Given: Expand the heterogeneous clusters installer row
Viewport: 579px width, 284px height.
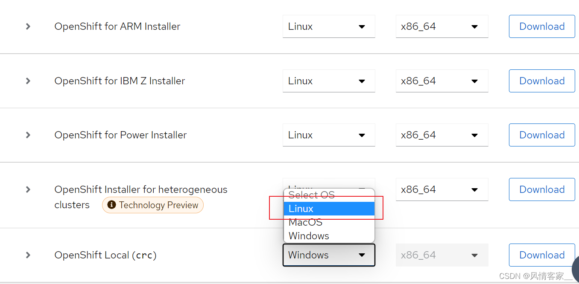Looking at the screenshot, I should pos(28,189).
